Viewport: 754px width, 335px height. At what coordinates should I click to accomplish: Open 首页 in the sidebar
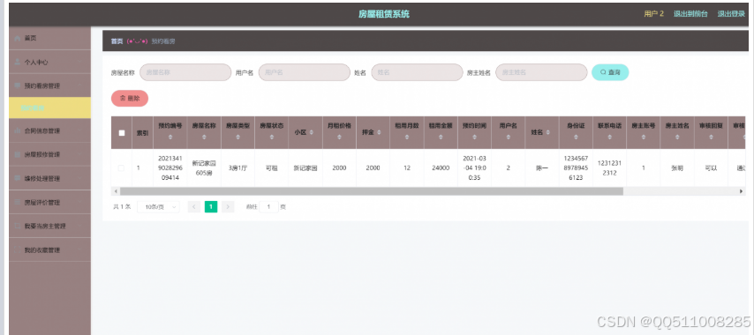pos(49,38)
